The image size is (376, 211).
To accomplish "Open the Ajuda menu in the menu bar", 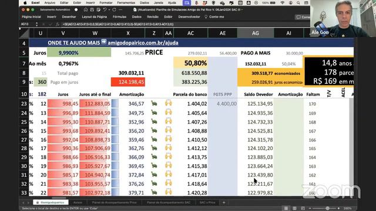I will click(172, 3).
